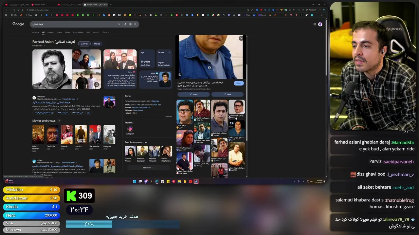
Task: Open Windows Start menu on taskbar
Action: coord(134,181)
